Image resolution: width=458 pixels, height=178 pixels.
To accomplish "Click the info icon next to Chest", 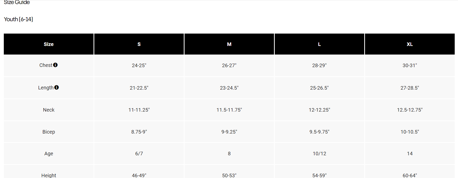I will (x=56, y=65).
